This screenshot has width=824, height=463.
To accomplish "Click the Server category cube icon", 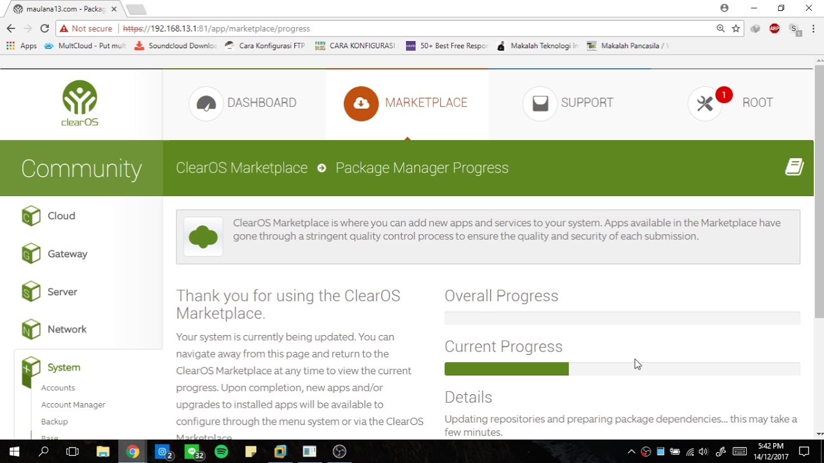I will [31, 292].
